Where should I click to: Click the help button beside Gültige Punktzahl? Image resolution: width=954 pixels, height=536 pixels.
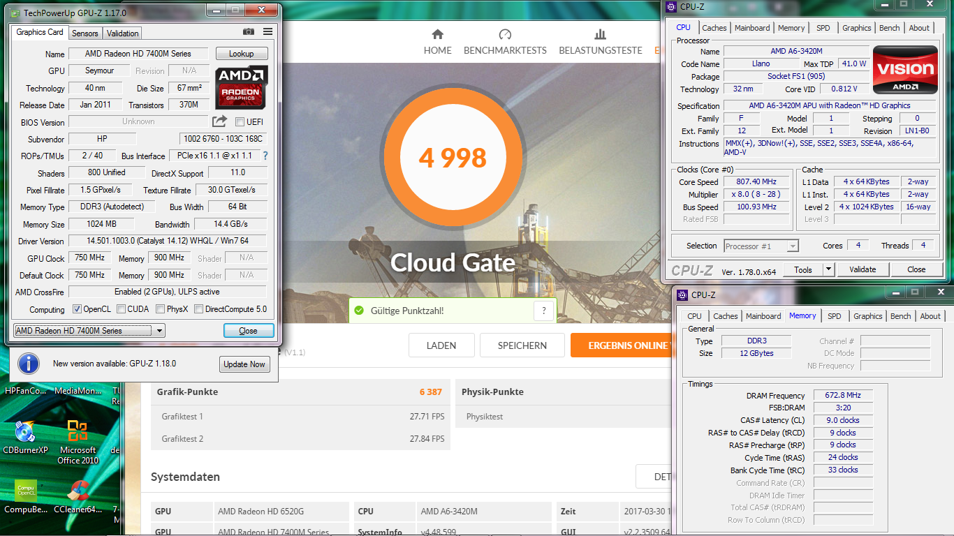coord(544,311)
